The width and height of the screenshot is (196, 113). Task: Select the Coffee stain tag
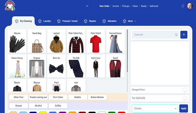(x=58, y=106)
